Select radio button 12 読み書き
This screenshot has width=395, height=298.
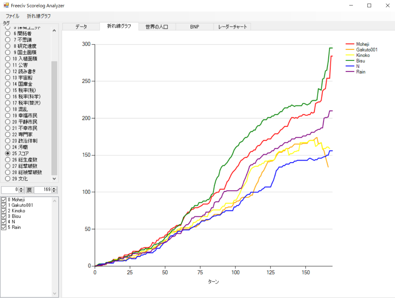pyautogui.click(x=8, y=71)
